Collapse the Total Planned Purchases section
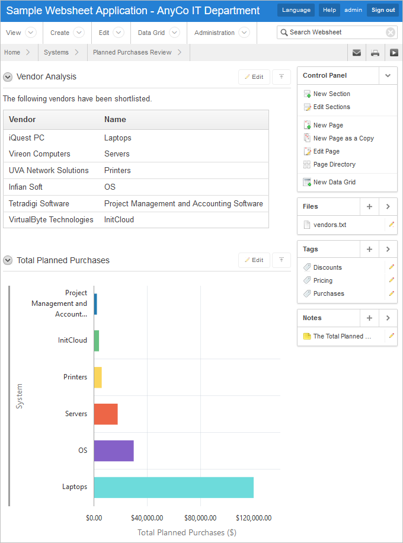Image resolution: width=403 pixels, height=543 pixels. pos(8,260)
